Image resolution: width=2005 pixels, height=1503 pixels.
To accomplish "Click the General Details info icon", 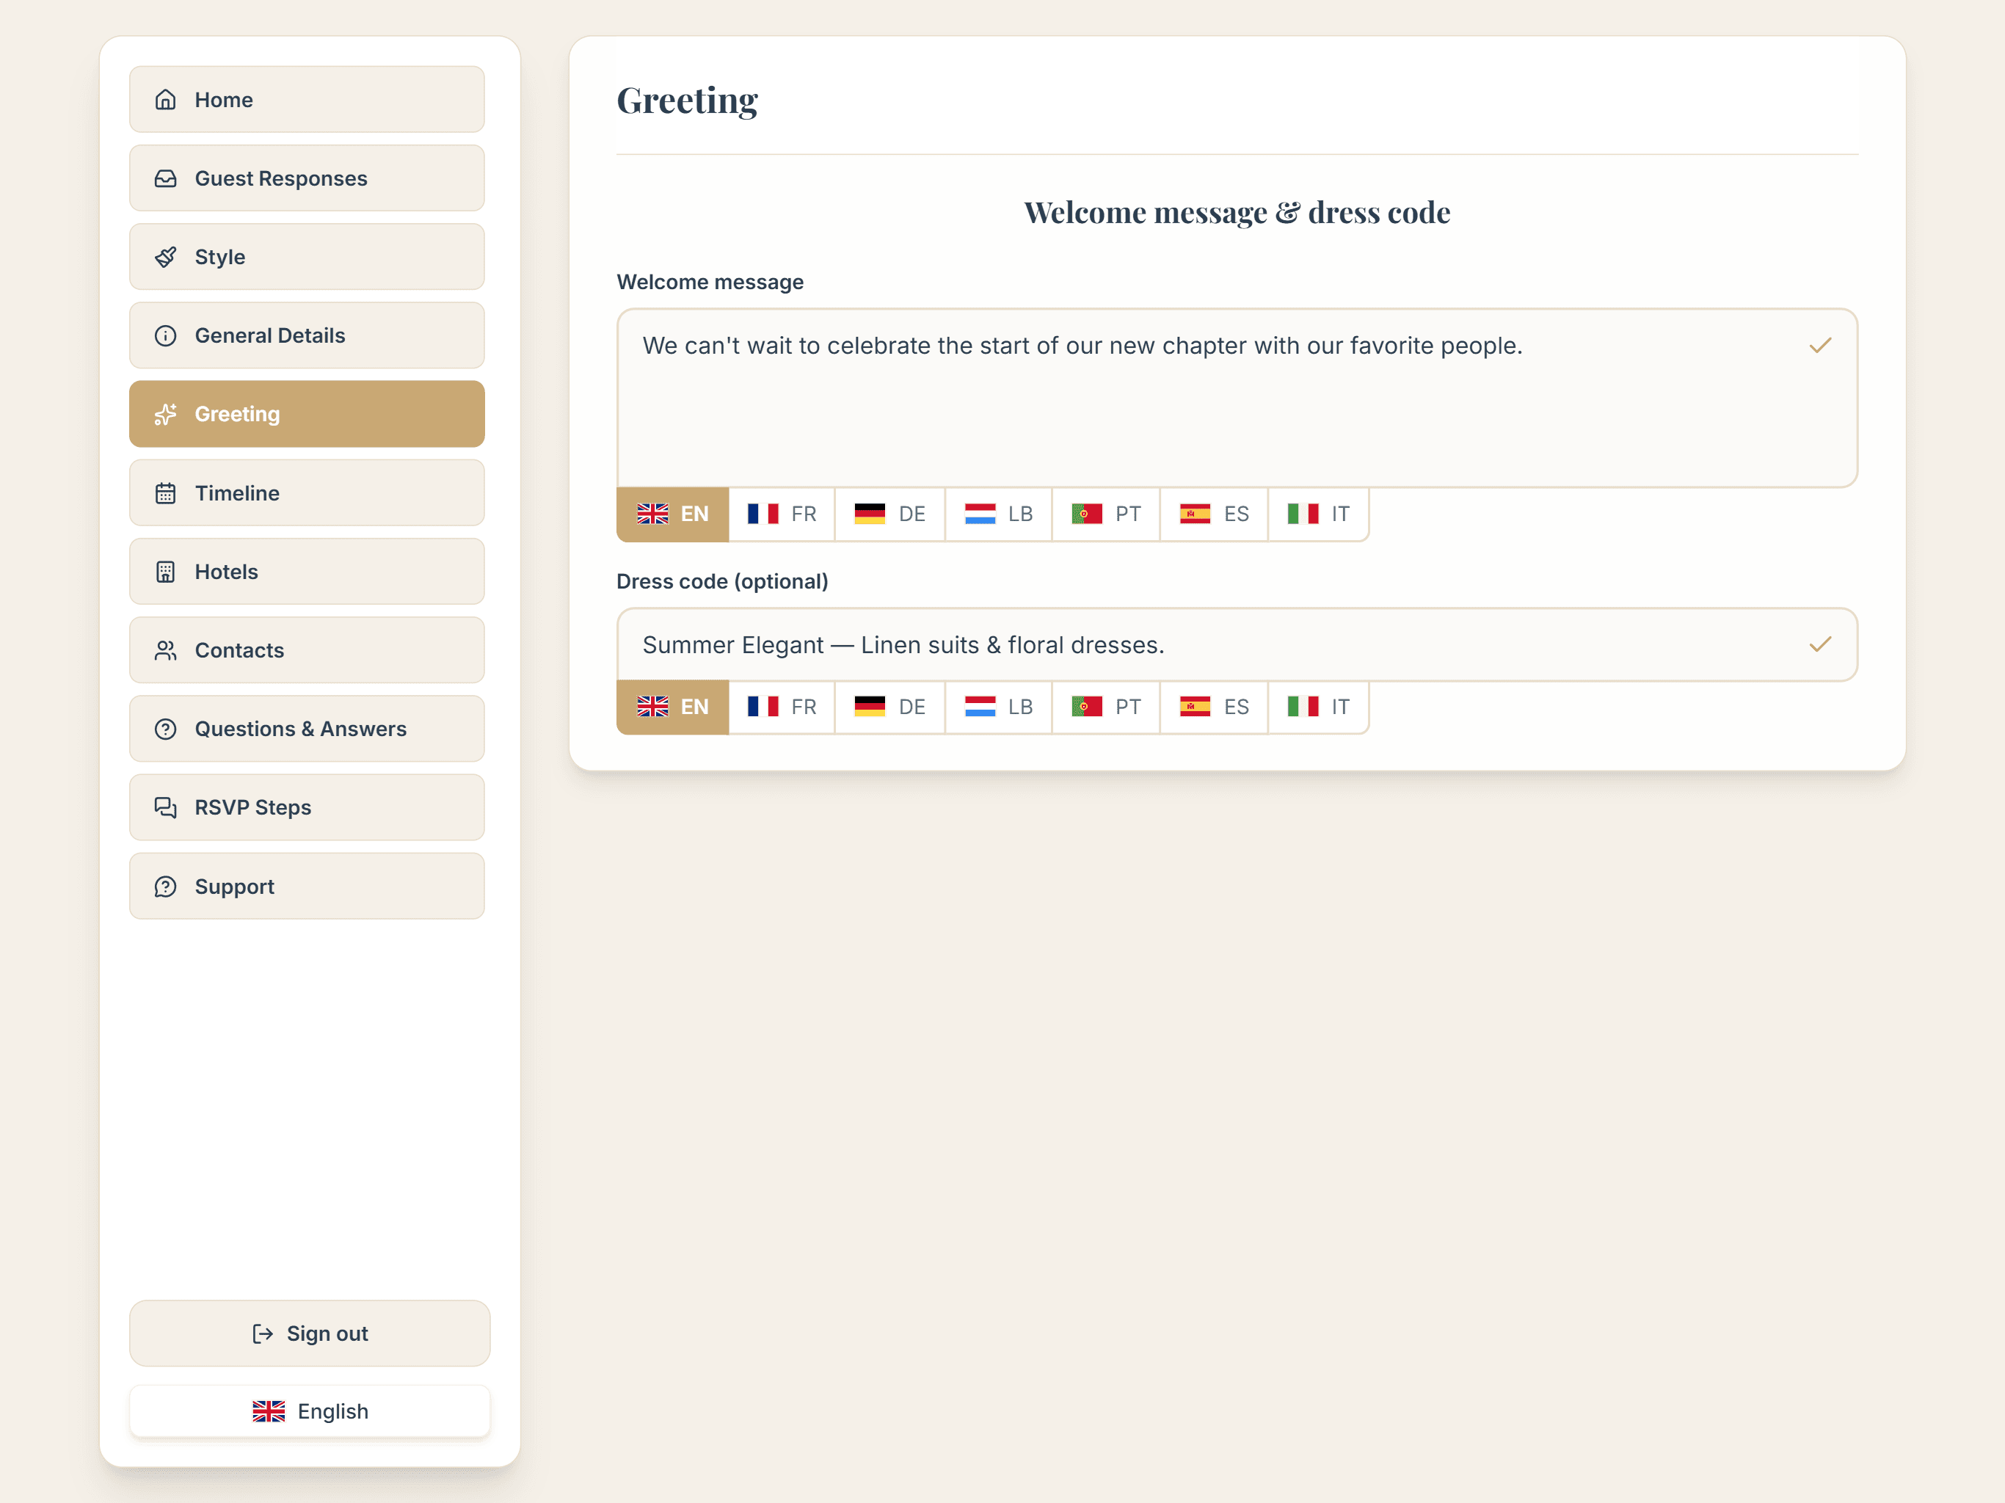I will tap(165, 335).
